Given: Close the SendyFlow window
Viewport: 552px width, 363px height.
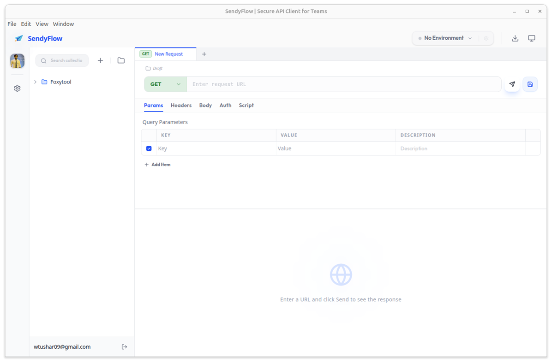Looking at the screenshot, I should (540, 11).
